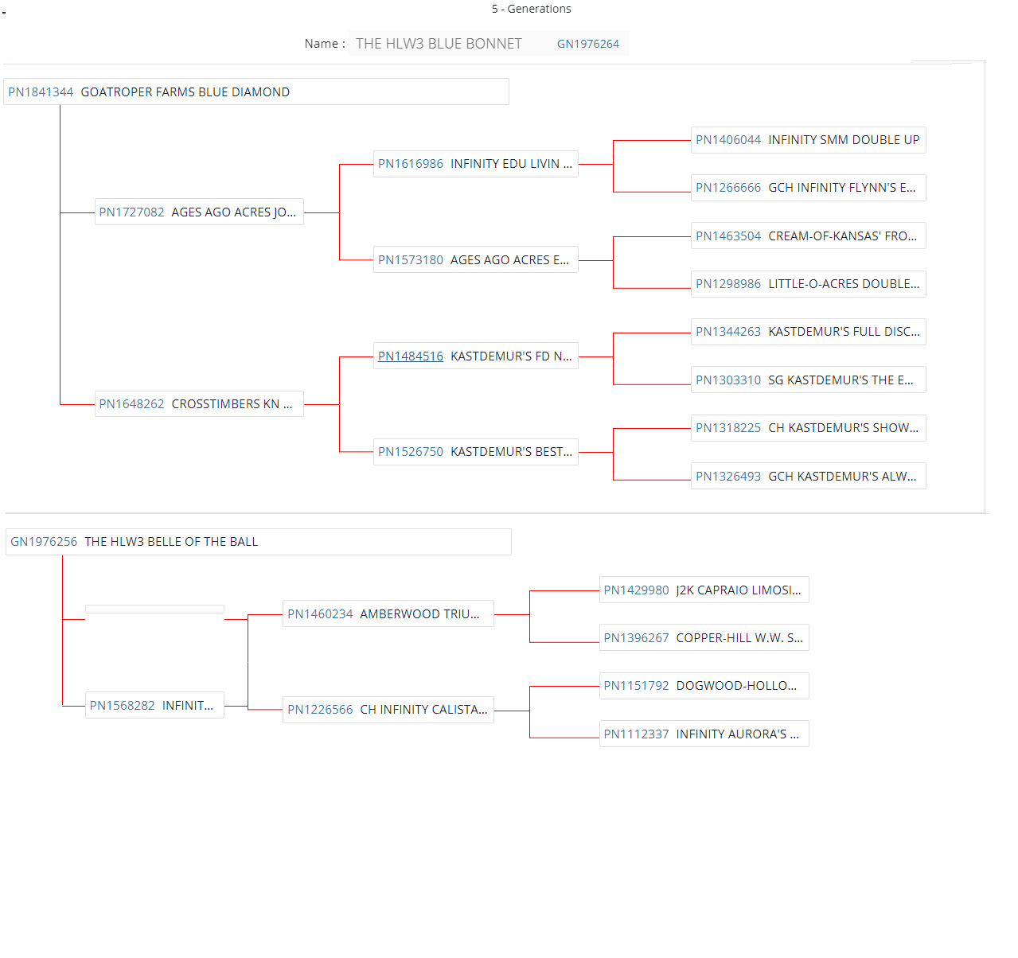
Task: Open the underlined PN1484516 Kastdemur's FD link
Action: [411, 356]
